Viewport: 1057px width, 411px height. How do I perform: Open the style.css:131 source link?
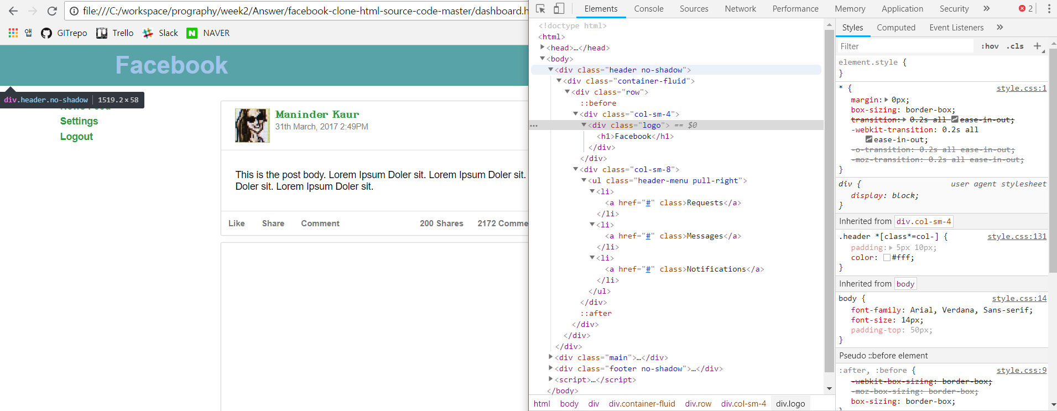pos(1017,237)
